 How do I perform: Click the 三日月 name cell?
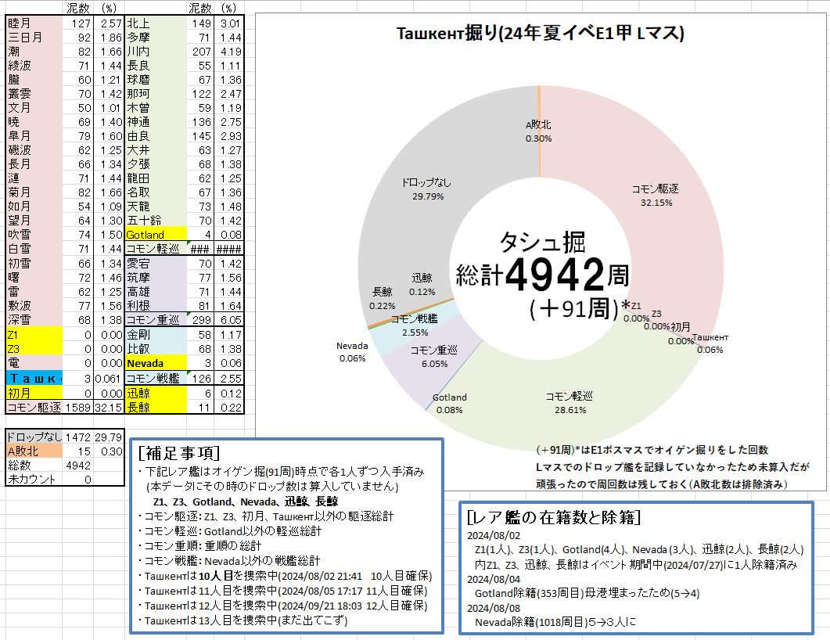tap(34, 38)
